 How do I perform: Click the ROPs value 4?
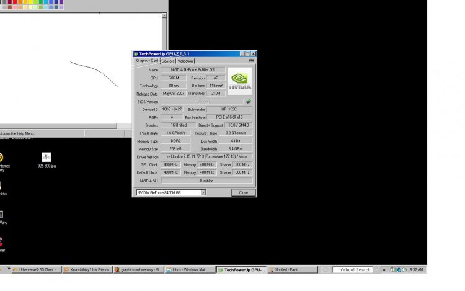(x=172, y=117)
